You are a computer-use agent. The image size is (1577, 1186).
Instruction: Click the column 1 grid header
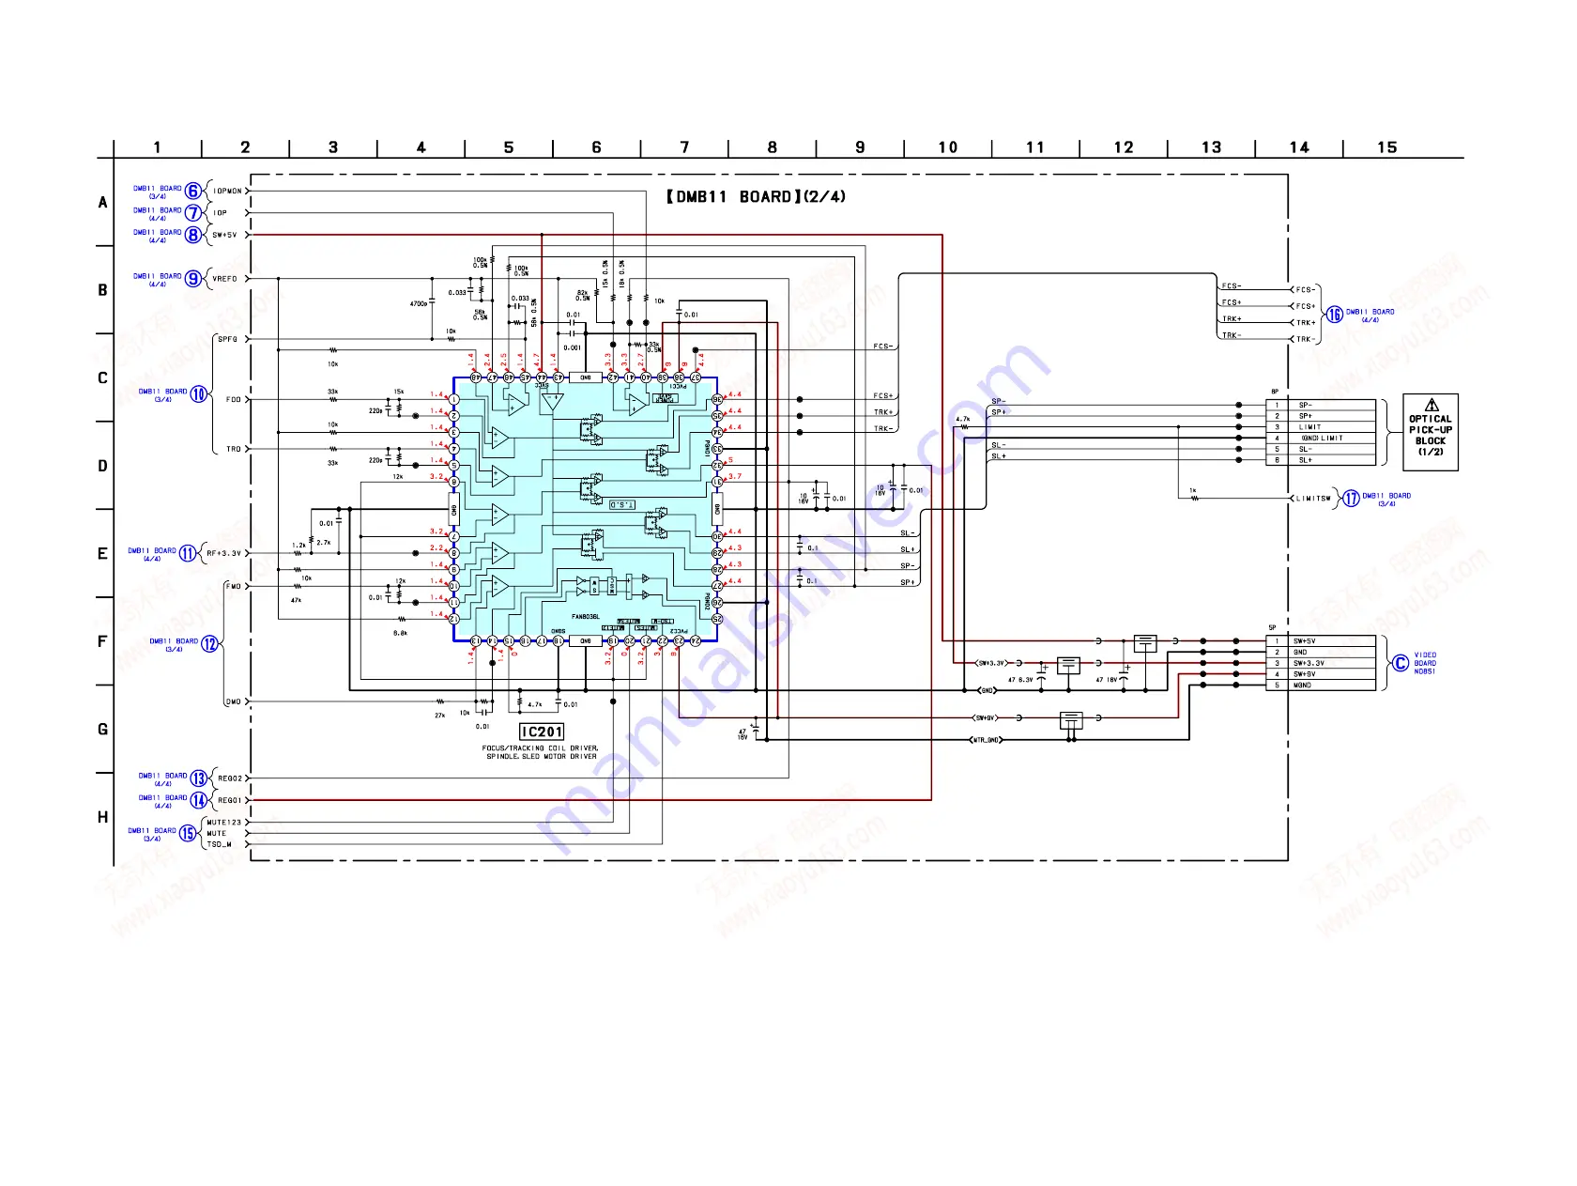157,147
